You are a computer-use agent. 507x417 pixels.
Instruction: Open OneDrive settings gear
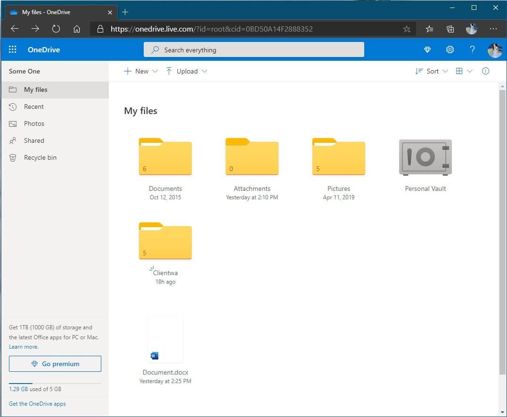450,49
